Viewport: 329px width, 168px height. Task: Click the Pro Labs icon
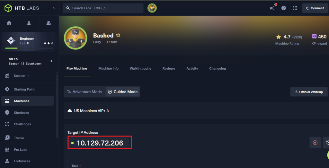pyautogui.click(x=7, y=150)
